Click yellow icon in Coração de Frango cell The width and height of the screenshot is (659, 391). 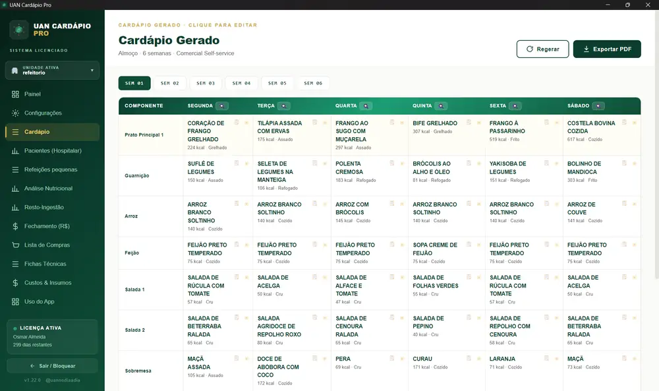coord(246,123)
